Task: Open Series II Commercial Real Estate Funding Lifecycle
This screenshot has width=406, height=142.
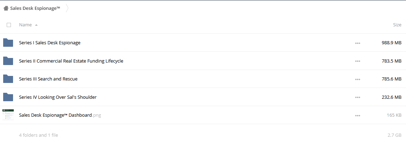Action: click(x=71, y=61)
